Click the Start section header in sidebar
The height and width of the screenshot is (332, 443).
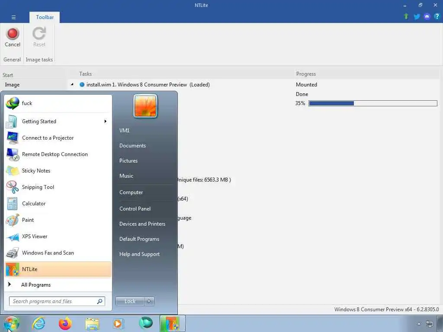(8, 75)
